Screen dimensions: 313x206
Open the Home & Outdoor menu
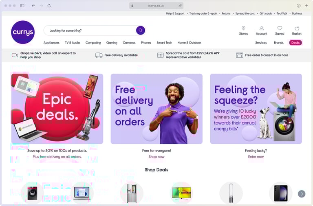pos(189,43)
